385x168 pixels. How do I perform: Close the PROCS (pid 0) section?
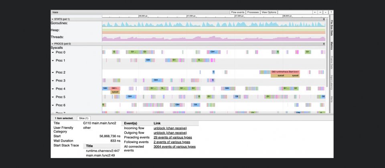pyautogui.click(x=324, y=44)
